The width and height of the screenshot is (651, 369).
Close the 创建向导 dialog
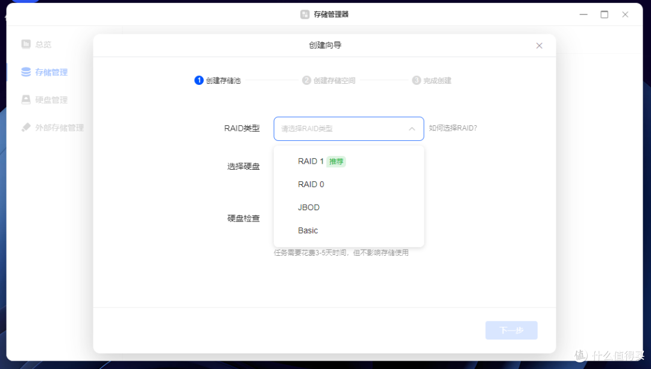(x=539, y=46)
